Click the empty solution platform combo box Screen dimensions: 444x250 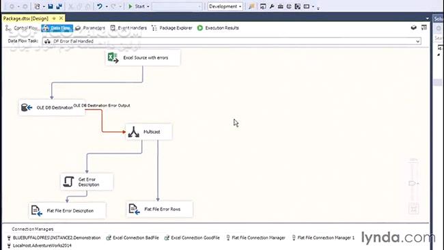(177, 6)
